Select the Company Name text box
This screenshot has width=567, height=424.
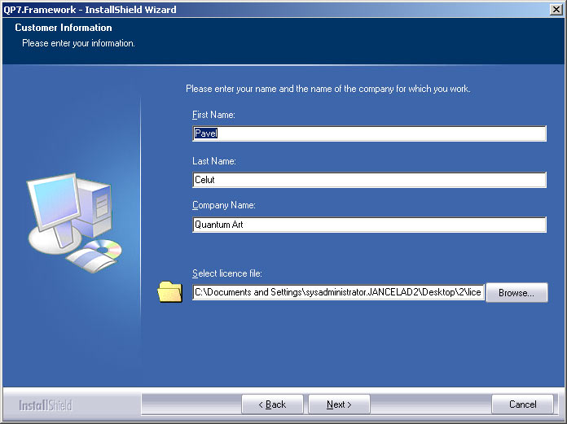point(369,225)
